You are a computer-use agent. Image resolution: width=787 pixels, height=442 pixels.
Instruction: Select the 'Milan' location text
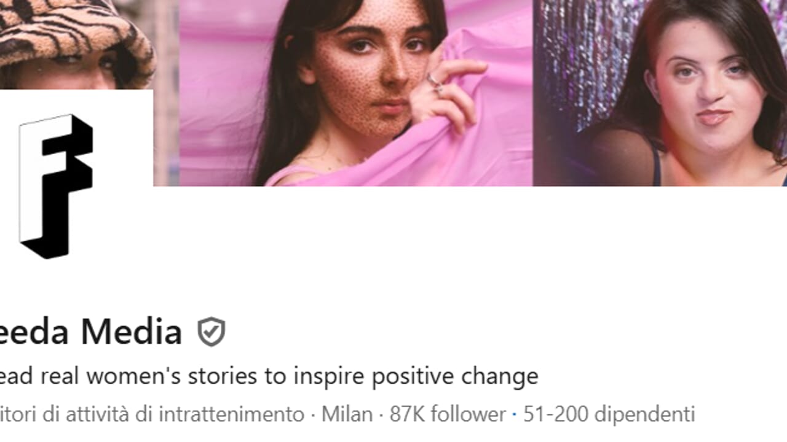pyautogui.click(x=347, y=414)
